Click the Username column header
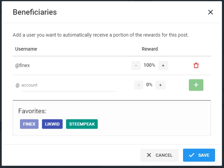Image resolution: width=224 pixels, height=168 pixels. pos(26,49)
